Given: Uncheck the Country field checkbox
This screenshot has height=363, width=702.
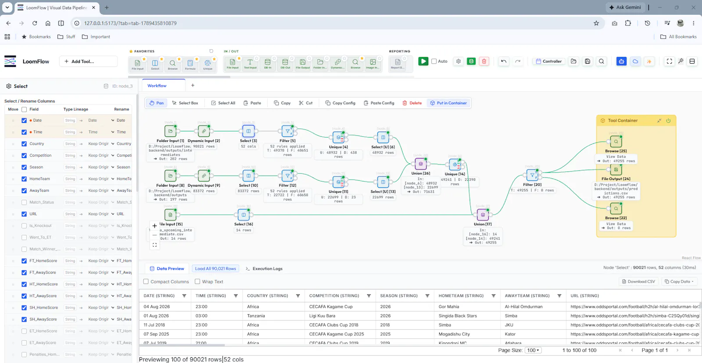Looking at the screenshot, I should (24, 144).
